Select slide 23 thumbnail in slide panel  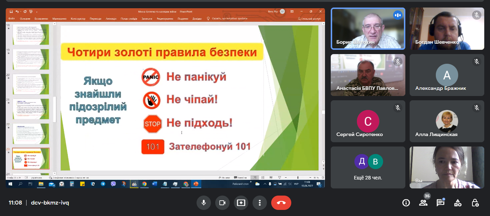(x=31, y=158)
